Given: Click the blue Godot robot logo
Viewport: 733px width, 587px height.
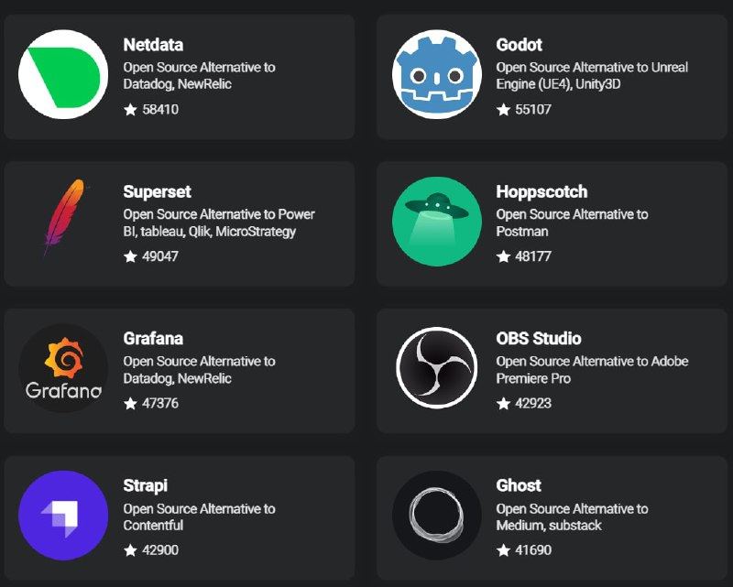Looking at the screenshot, I should click(436, 74).
